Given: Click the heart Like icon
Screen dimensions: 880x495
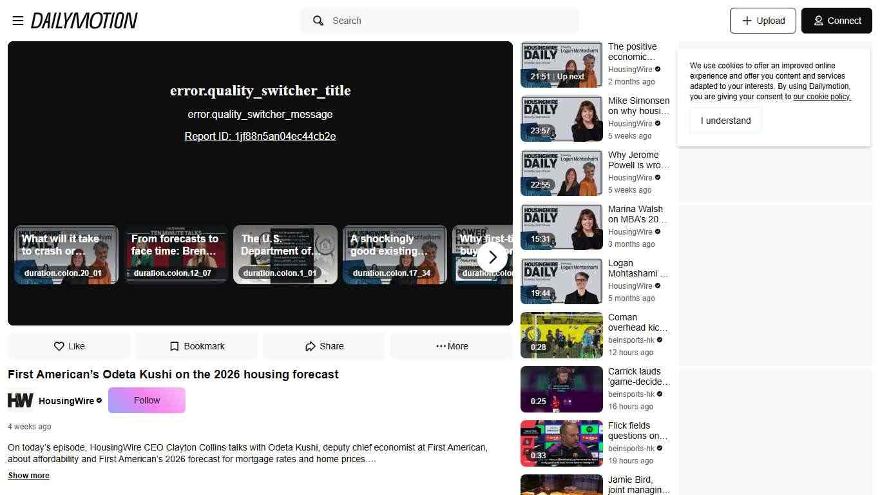Looking at the screenshot, I should 59,346.
